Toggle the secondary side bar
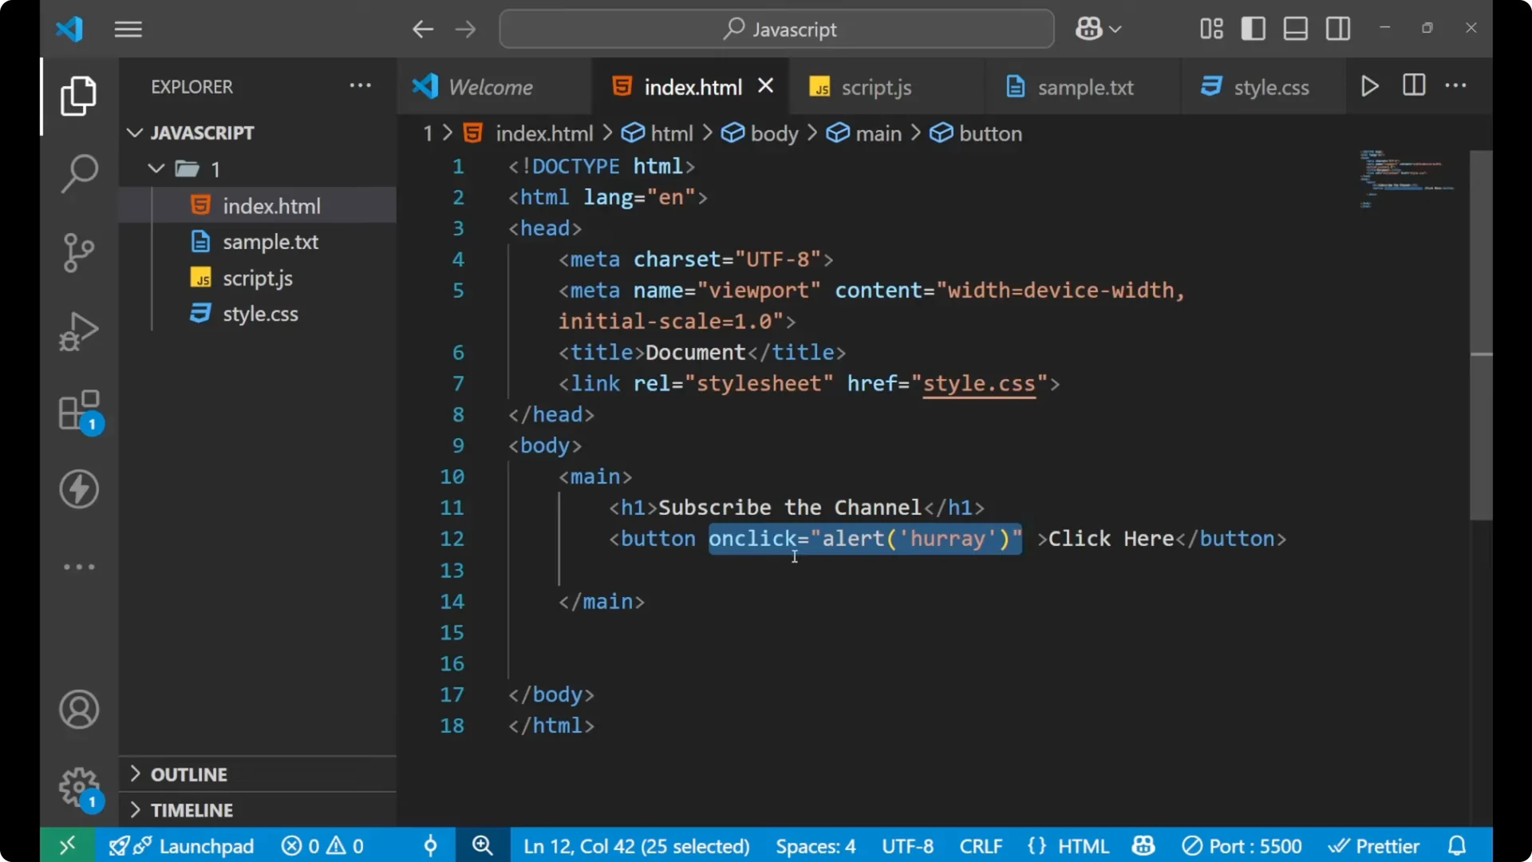This screenshot has width=1532, height=862. [x=1337, y=29]
